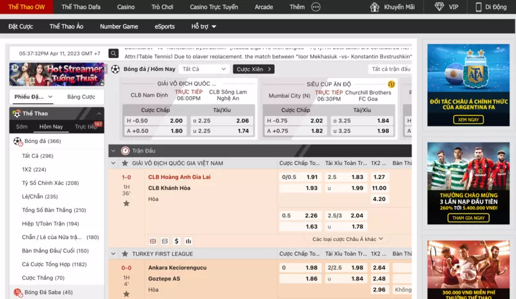Click the star next to Giải Vô Địch Quốc Gia Việt Nam
The width and height of the screenshot is (516, 299).
click(124, 163)
